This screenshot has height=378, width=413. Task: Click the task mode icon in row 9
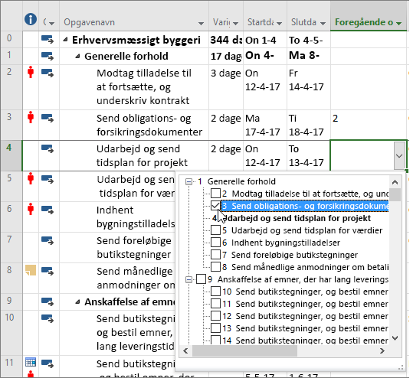tap(48, 301)
